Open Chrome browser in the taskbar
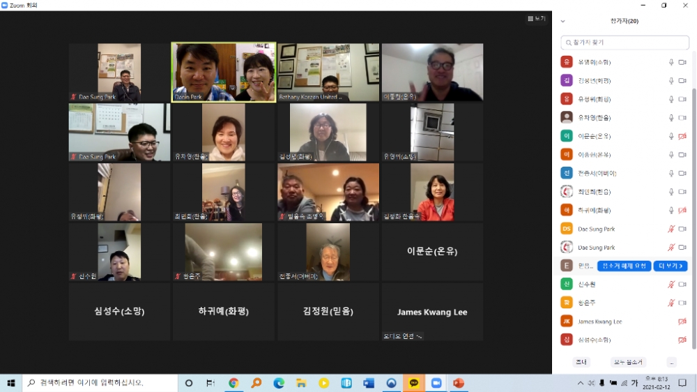The height and width of the screenshot is (392, 697). [233, 383]
